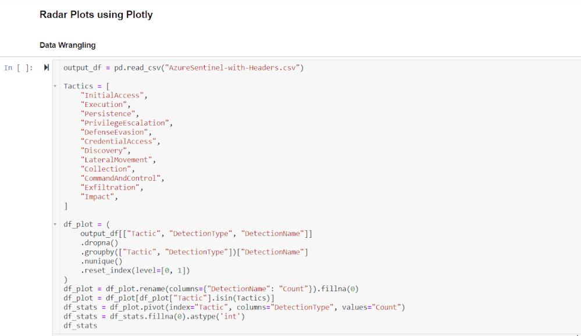The width and height of the screenshot is (581, 336).
Task: Click the .nunique() method line
Action: [x=102, y=261]
